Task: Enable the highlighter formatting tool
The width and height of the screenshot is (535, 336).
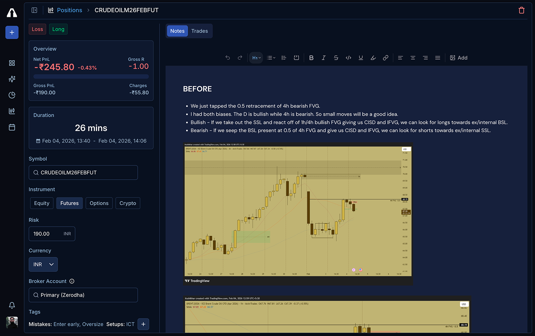Action: 373,57
